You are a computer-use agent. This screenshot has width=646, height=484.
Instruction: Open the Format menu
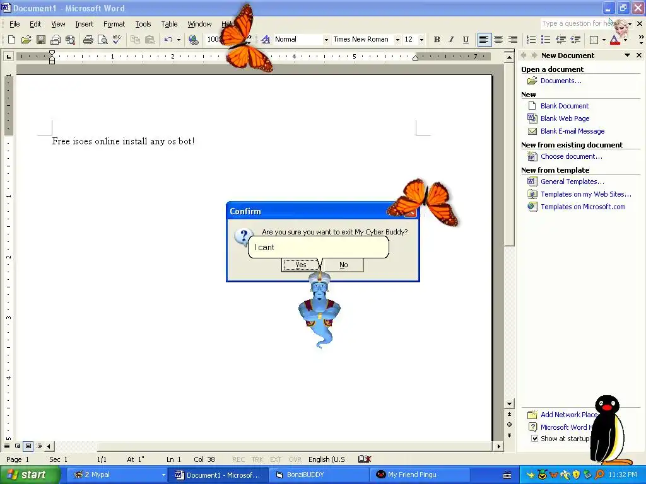[114, 24]
